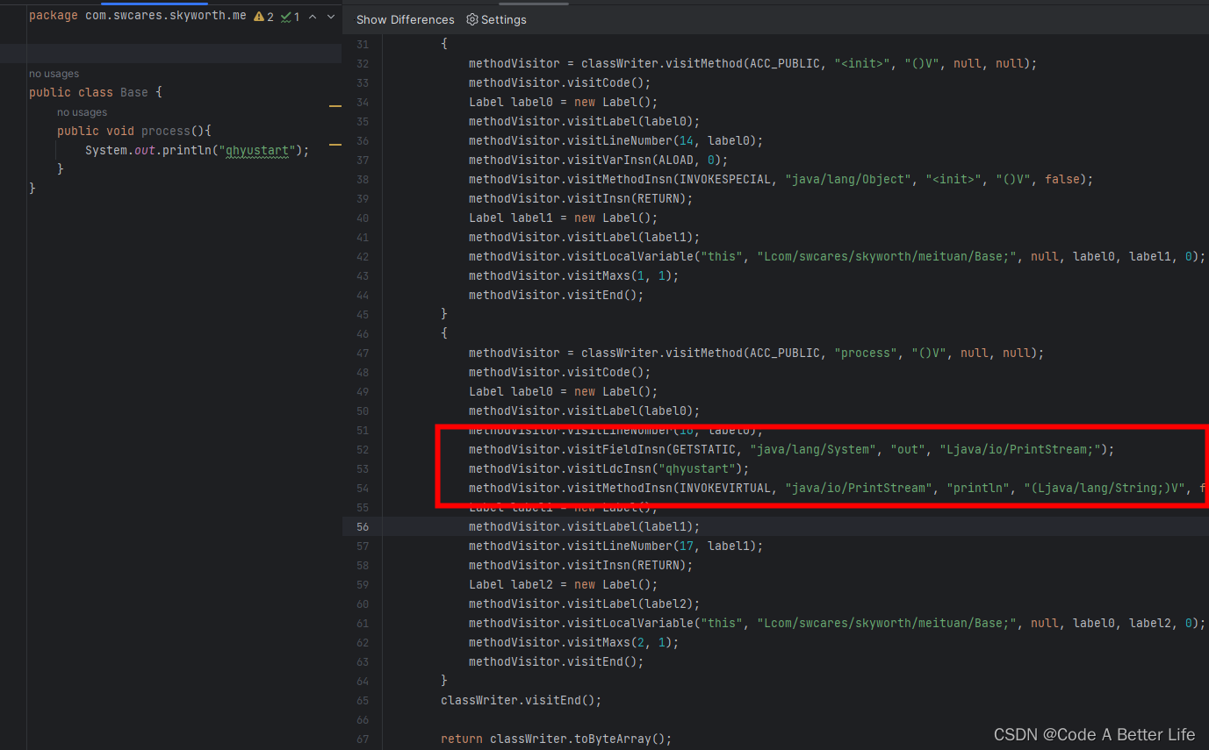The width and height of the screenshot is (1209, 750).
Task: Click the class name Base in left editor
Action: [134, 92]
